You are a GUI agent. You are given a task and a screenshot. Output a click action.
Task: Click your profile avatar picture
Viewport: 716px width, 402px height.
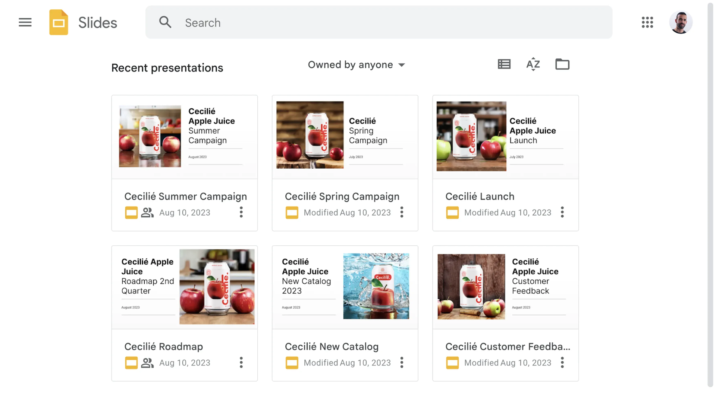pyautogui.click(x=681, y=22)
